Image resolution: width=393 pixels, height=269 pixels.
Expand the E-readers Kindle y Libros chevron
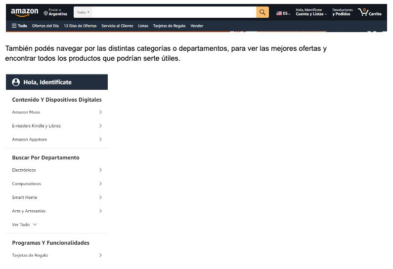(x=100, y=126)
